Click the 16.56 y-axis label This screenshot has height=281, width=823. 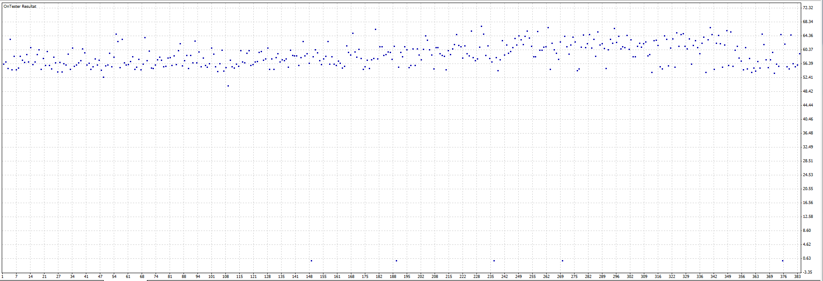click(x=808, y=203)
